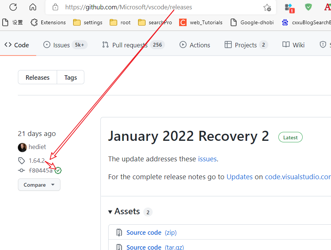Click the 256 pull requests counter
The image size is (331, 250).
coord(157,45)
